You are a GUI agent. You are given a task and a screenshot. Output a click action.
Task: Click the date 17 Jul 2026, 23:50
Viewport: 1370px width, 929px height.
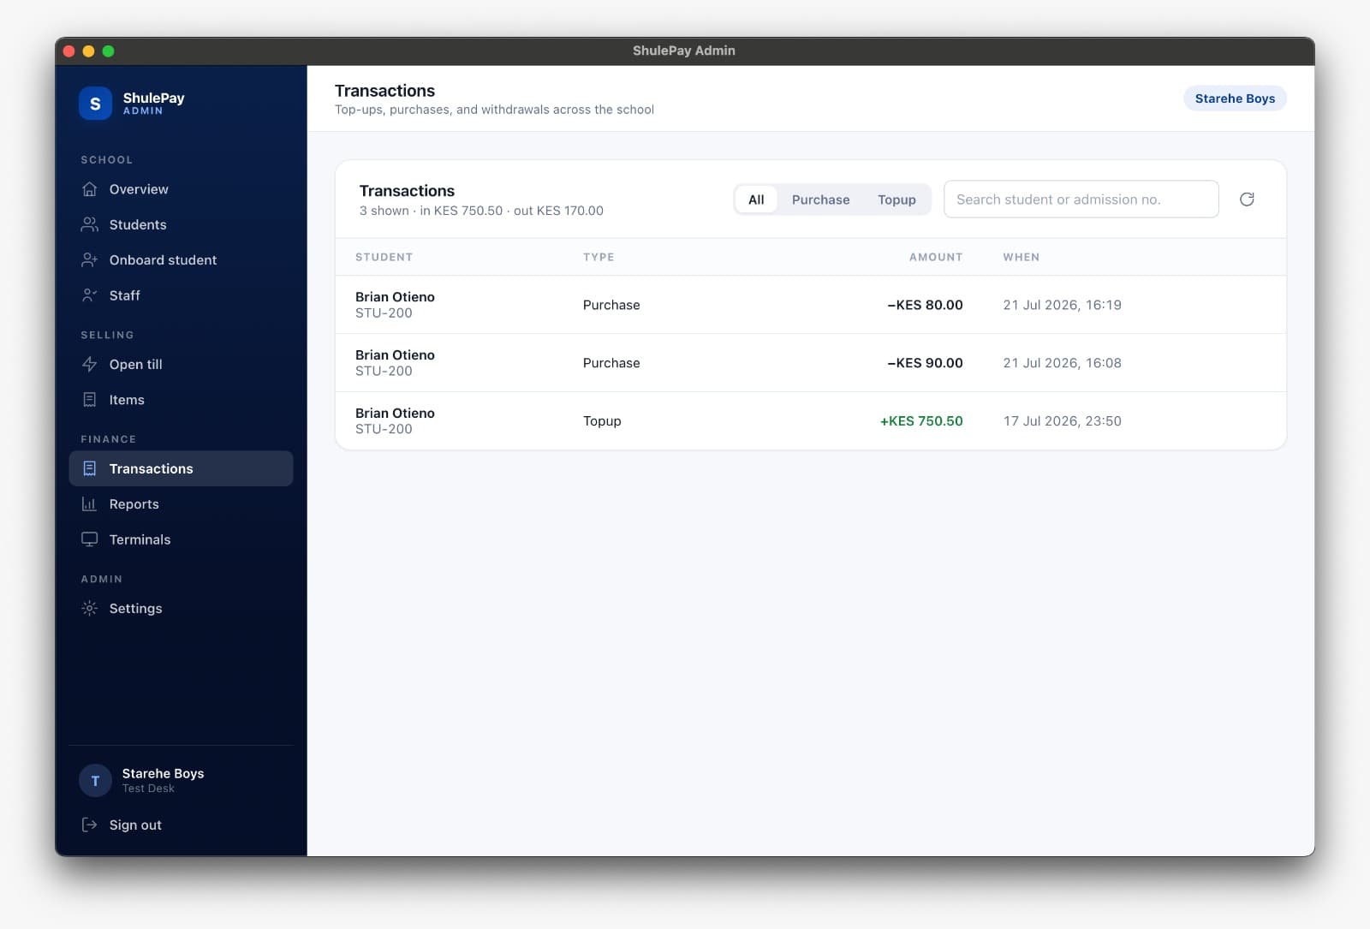tap(1062, 421)
